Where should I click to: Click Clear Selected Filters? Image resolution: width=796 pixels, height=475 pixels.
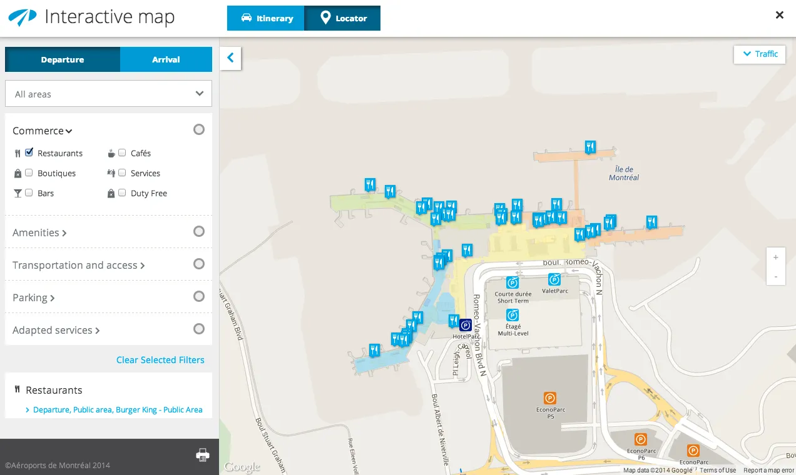point(160,360)
